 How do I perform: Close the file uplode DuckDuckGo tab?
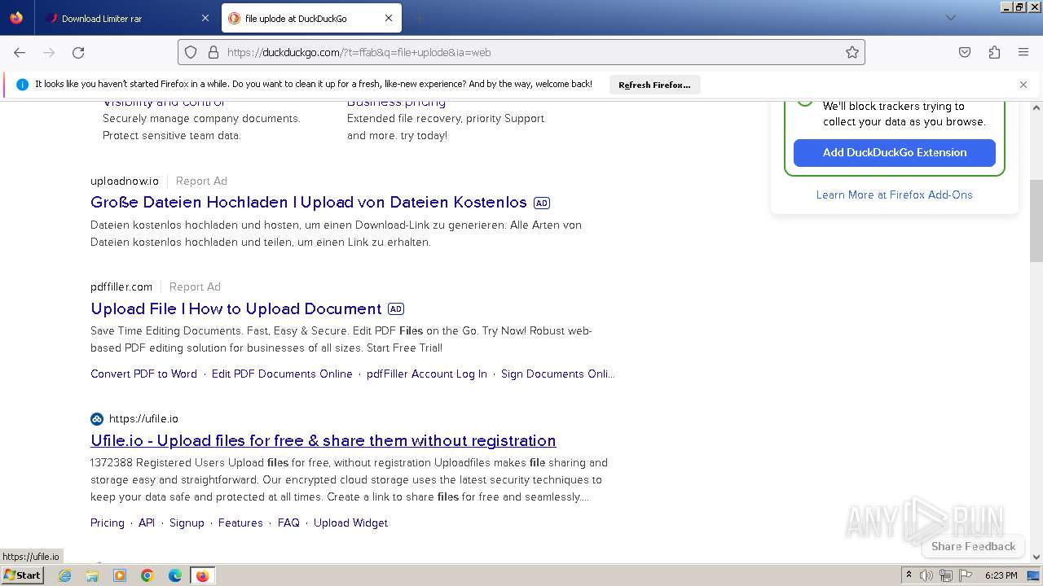point(389,18)
